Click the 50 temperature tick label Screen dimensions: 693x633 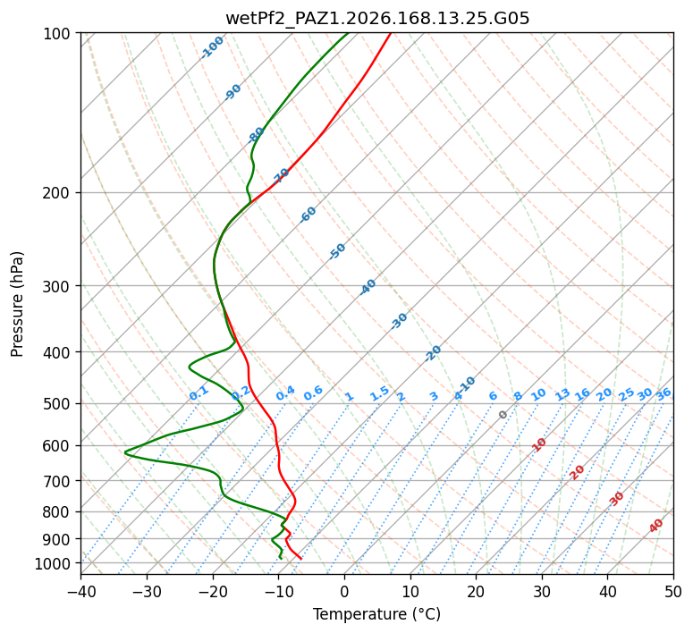click(x=673, y=591)
